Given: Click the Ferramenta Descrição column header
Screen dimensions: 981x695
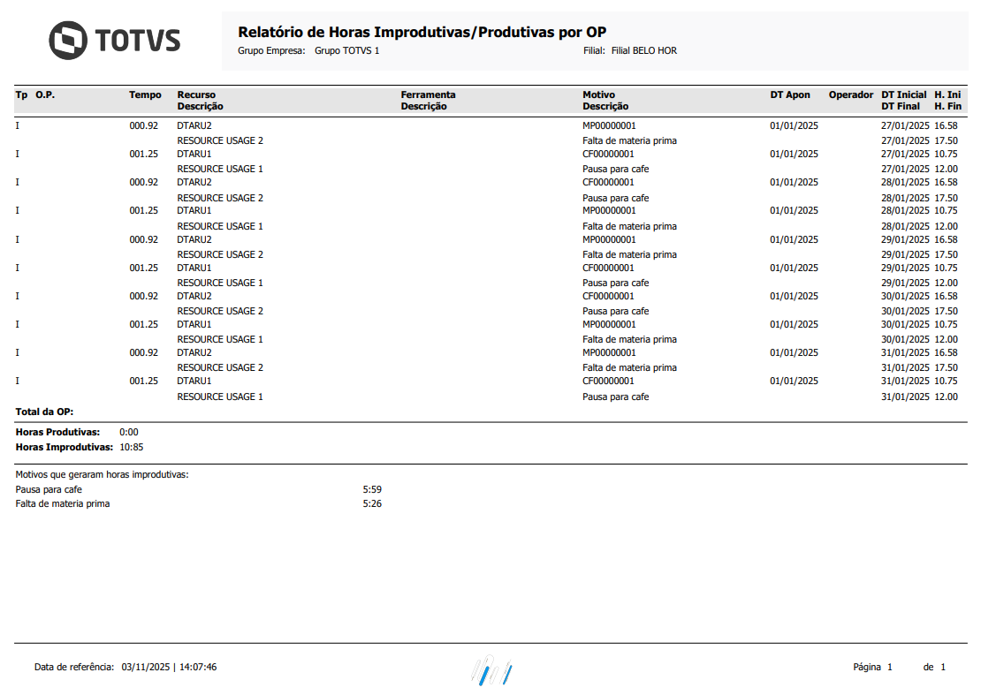Looking at the screenshot, I should coord(429,100).
